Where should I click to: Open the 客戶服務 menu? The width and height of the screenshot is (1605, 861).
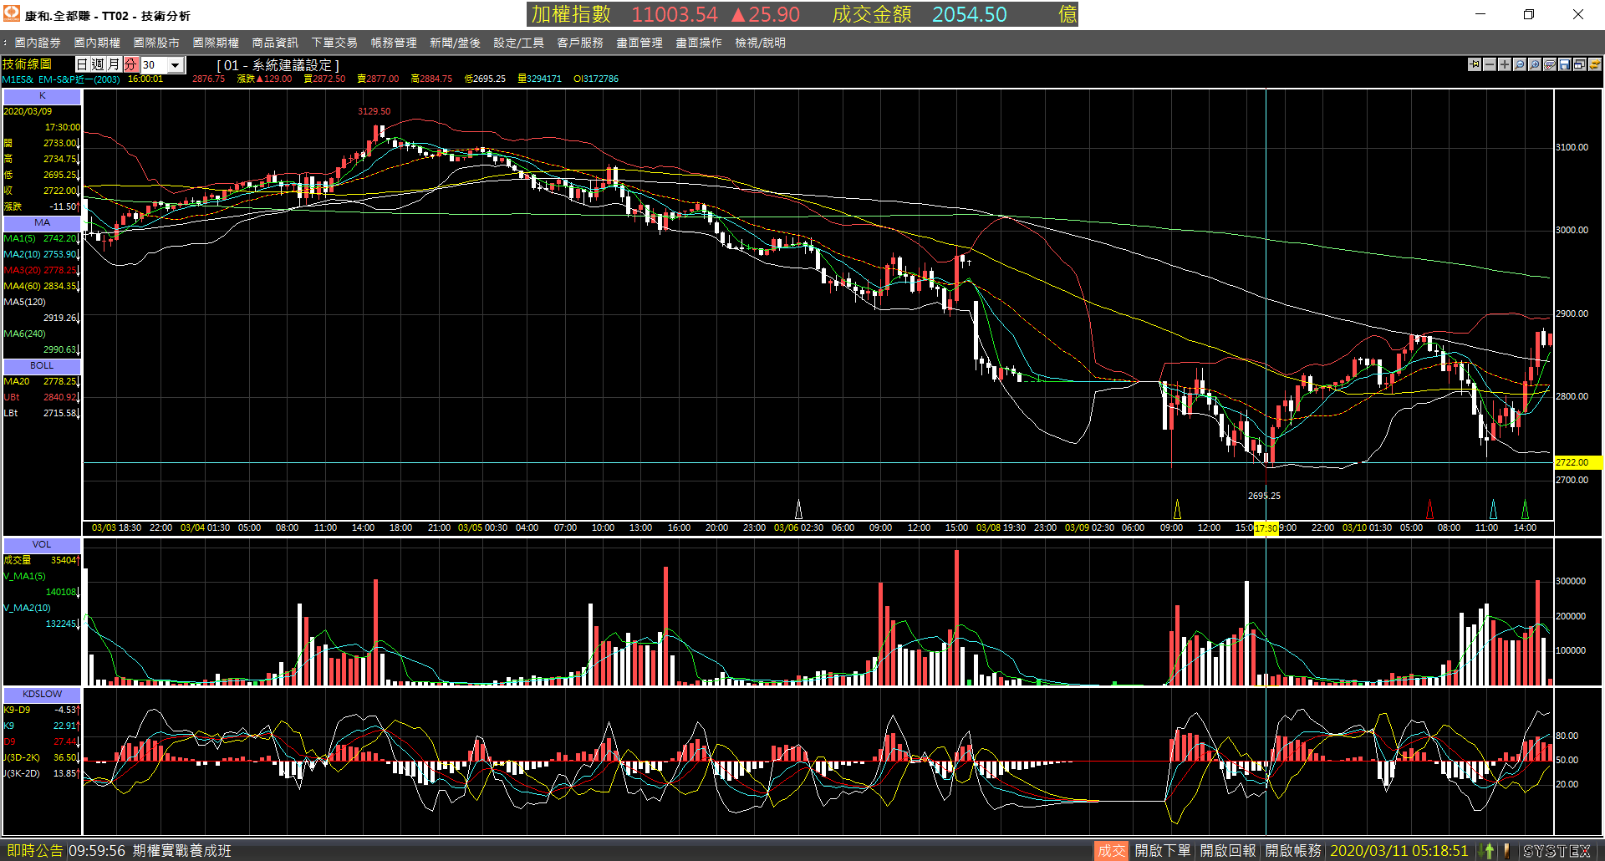point(580,43)
